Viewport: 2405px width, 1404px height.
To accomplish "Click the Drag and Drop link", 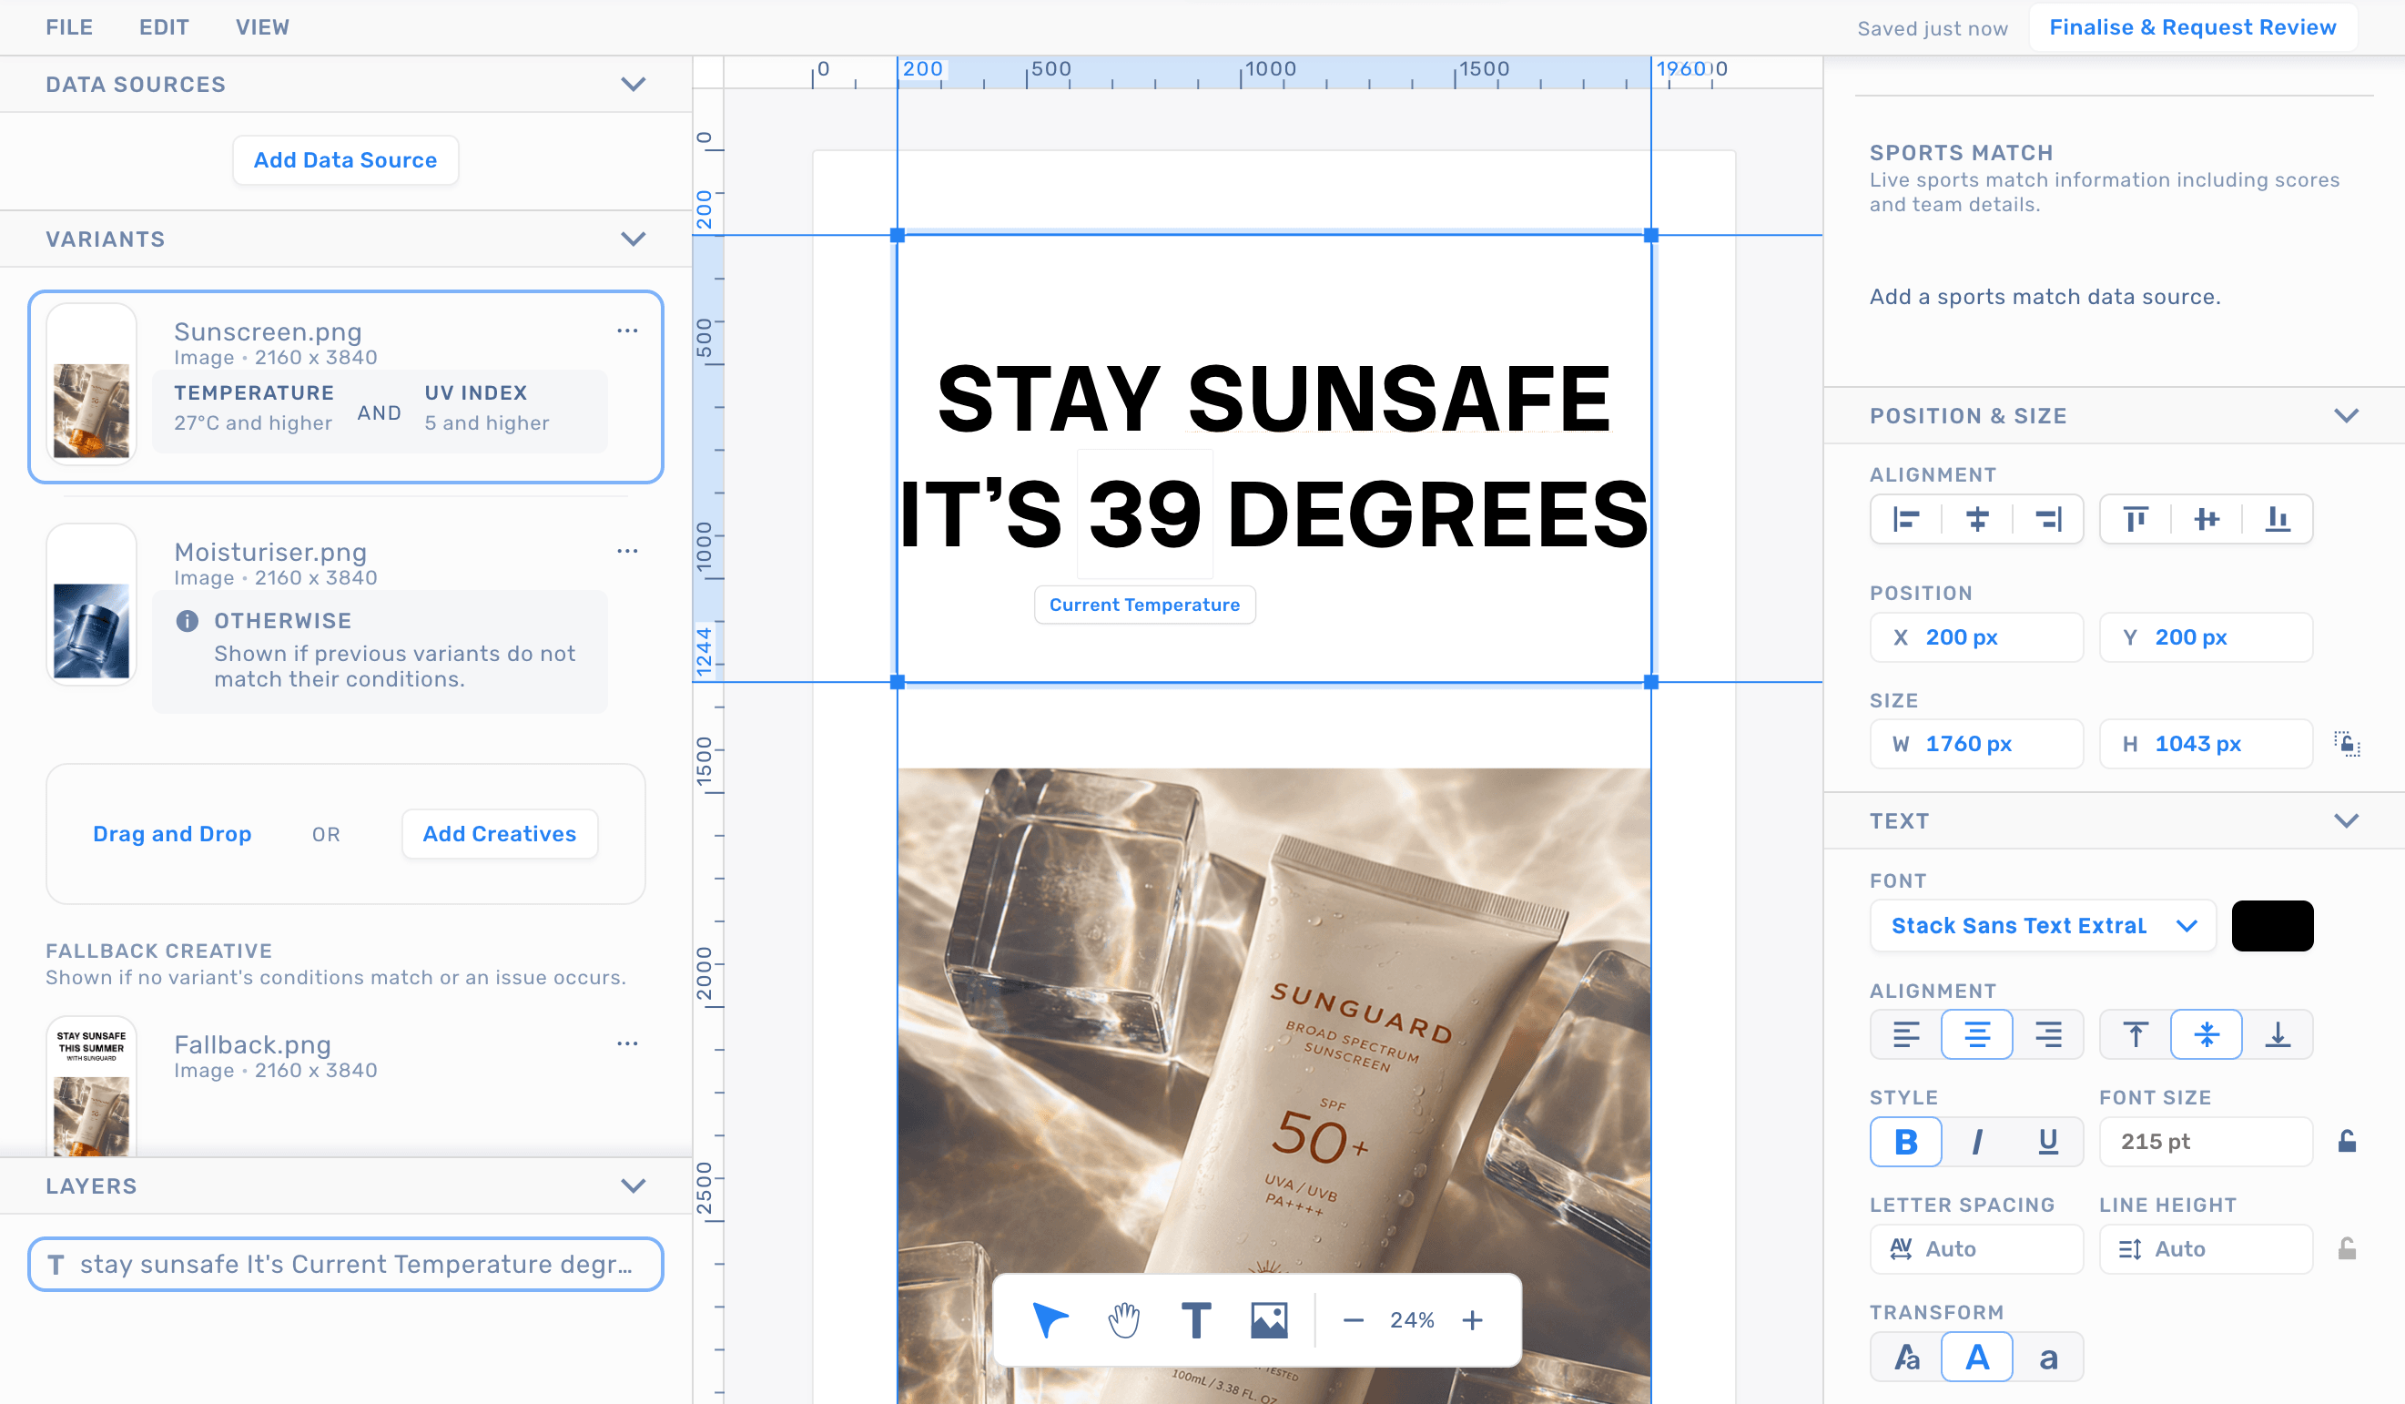I will [x=173, y=834].
